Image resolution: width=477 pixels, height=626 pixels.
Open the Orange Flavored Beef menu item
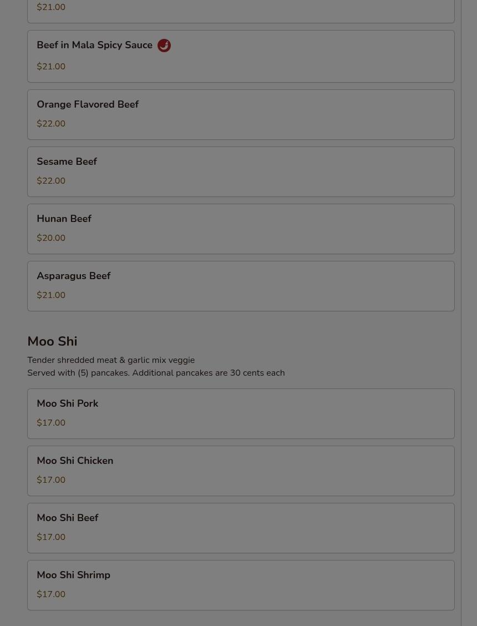click(241, 114)
